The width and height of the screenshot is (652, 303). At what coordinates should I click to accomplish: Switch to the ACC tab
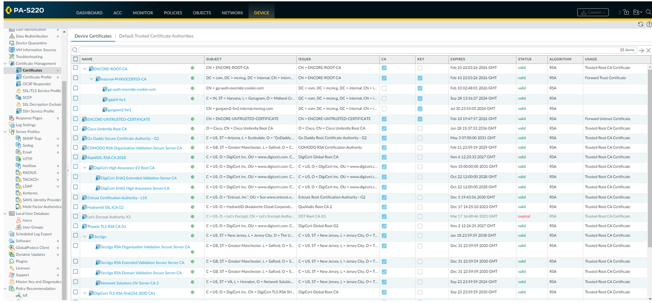117,13
